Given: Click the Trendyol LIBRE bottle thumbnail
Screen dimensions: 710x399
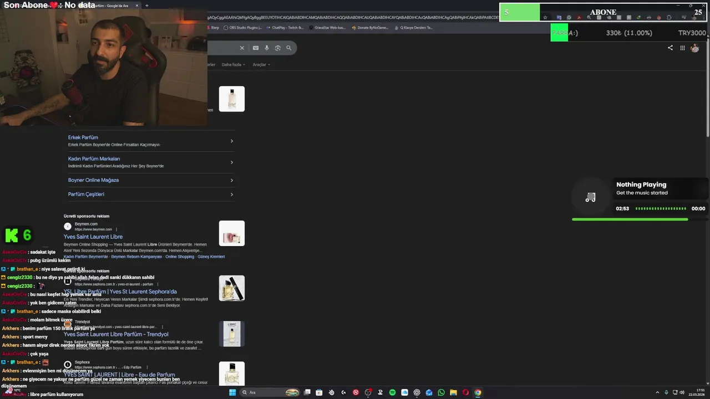Looking at the screenshot, I should 232,334.
